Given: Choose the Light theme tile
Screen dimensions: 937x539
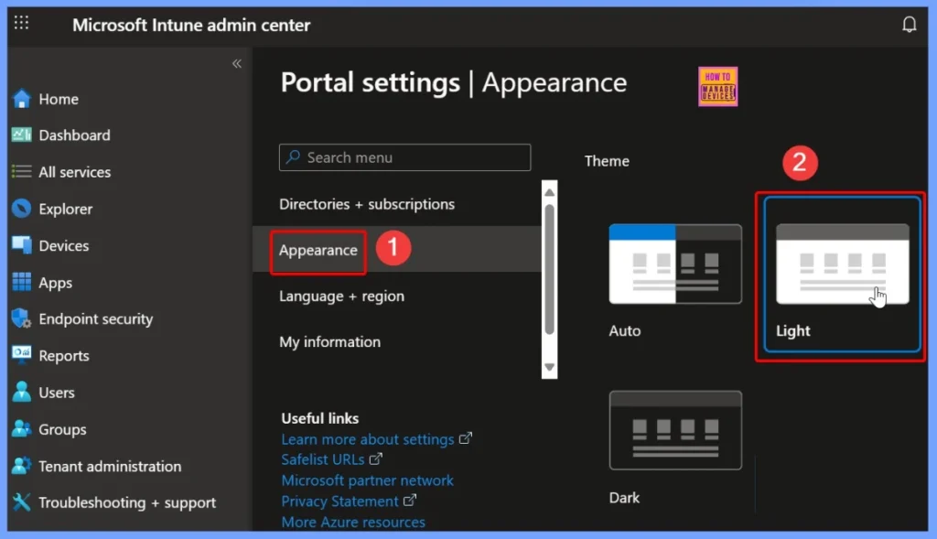Looking at the screenshot, I should (842, 273).
